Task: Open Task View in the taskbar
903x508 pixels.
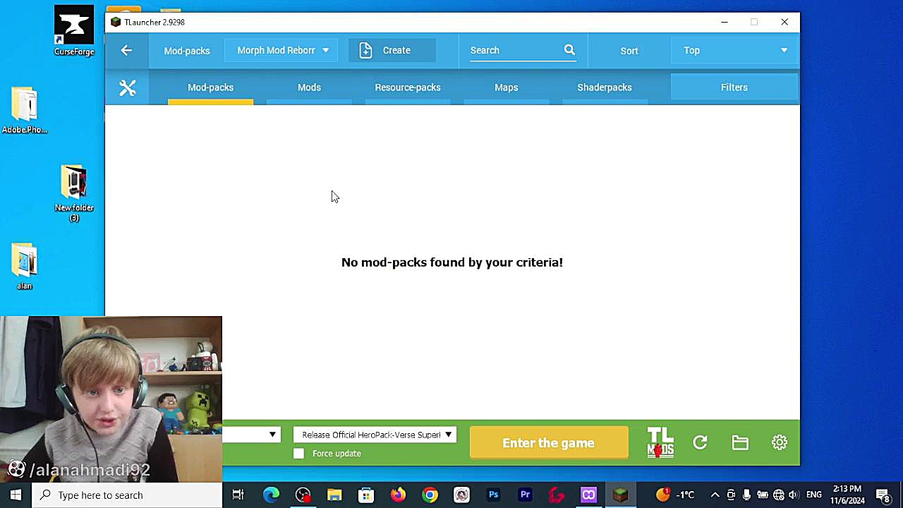Action: pyautogui.click(x=238, y=495)
